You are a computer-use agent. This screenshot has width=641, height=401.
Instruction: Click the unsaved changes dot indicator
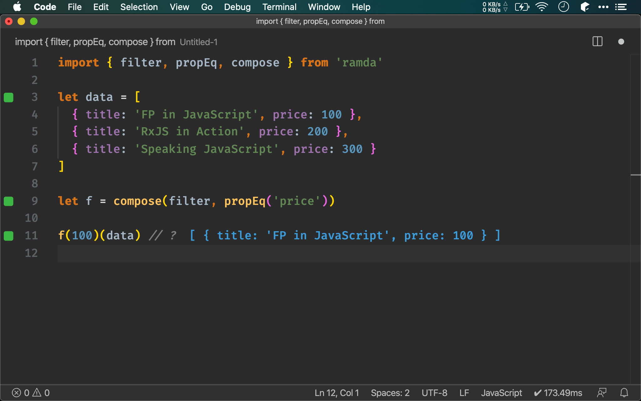(x=621, y=42)
